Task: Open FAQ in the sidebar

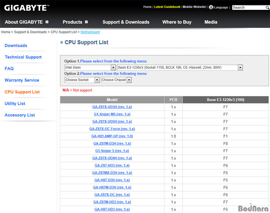Action: point(9,69)
